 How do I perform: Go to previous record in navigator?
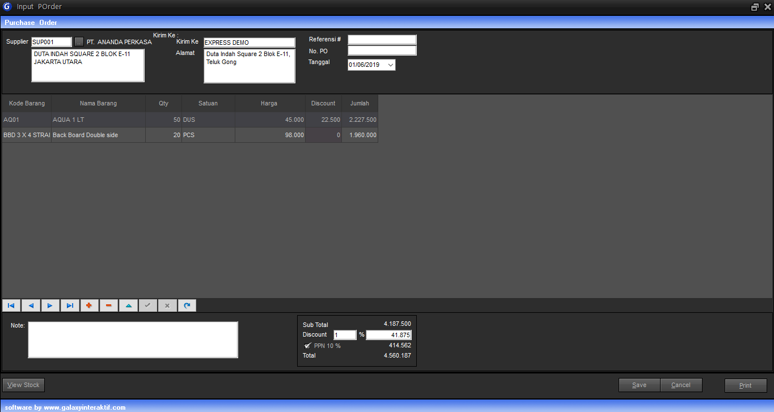click(x=31, y=305)
